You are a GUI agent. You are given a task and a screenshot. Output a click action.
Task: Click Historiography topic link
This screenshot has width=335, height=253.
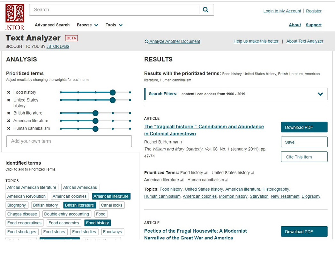pyautogui.click(x=276, y=189)
